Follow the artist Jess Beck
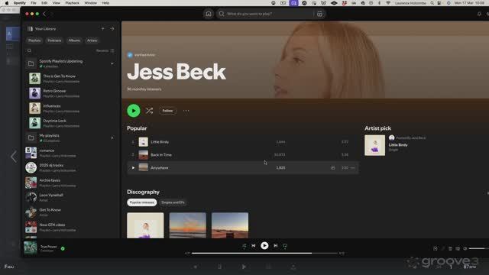This screenshot has height=275, width=489. (167, 111)
